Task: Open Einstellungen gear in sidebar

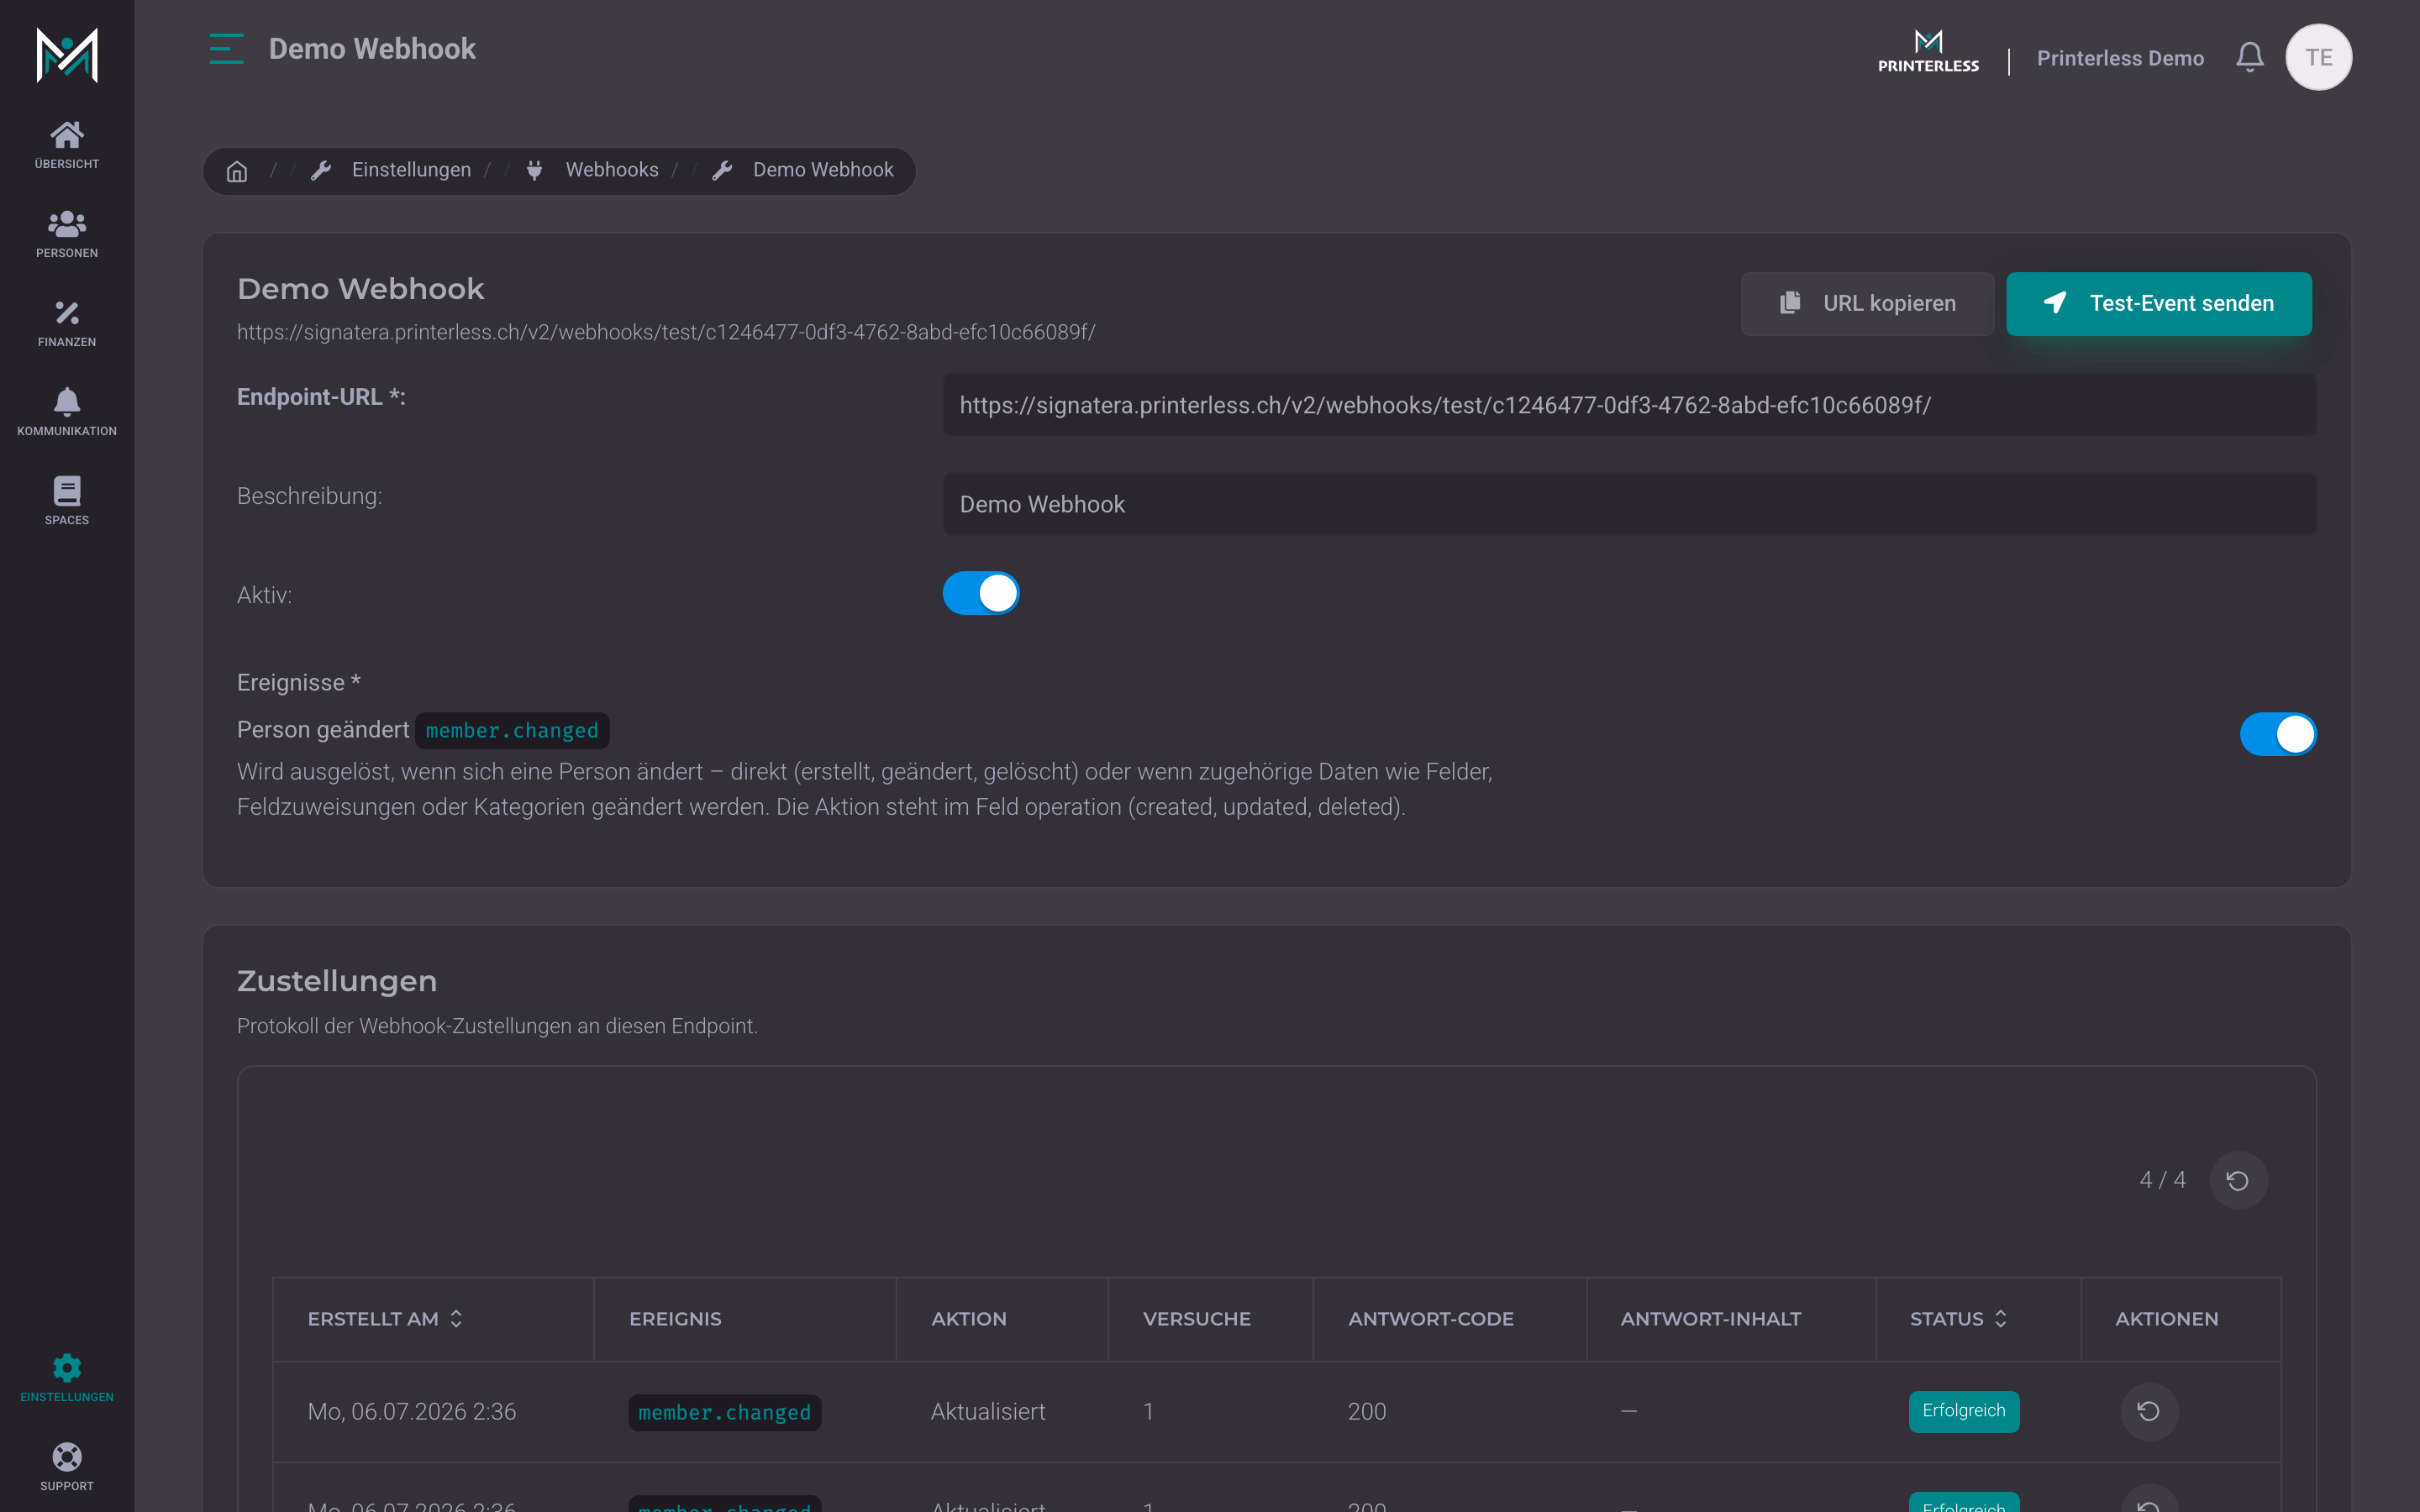Action: [x=67, y=1378]
